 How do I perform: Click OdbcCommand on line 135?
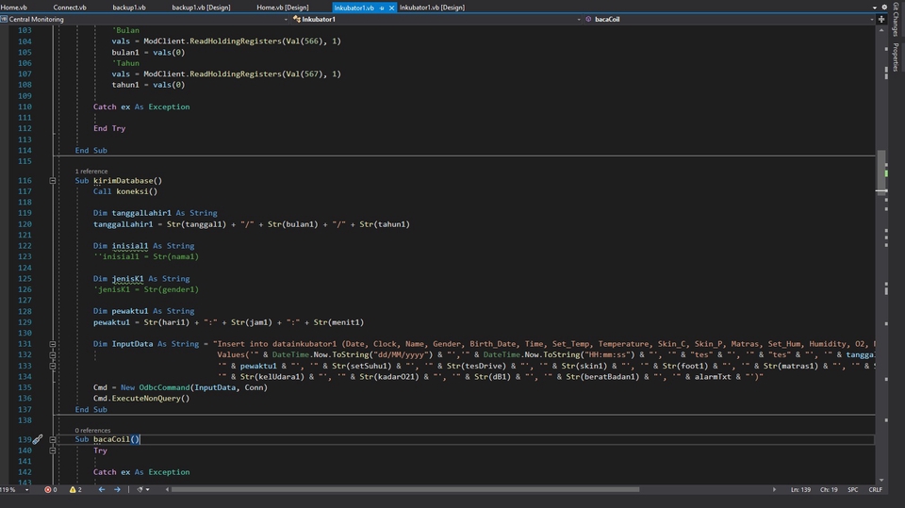coord(164,387)
